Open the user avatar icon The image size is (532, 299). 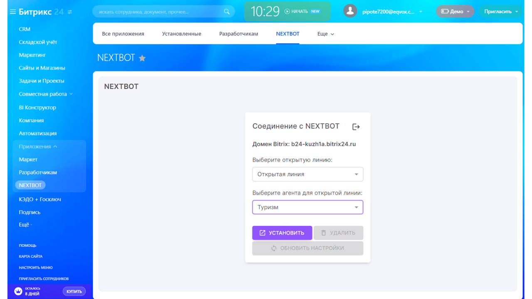tap(350, 11)
